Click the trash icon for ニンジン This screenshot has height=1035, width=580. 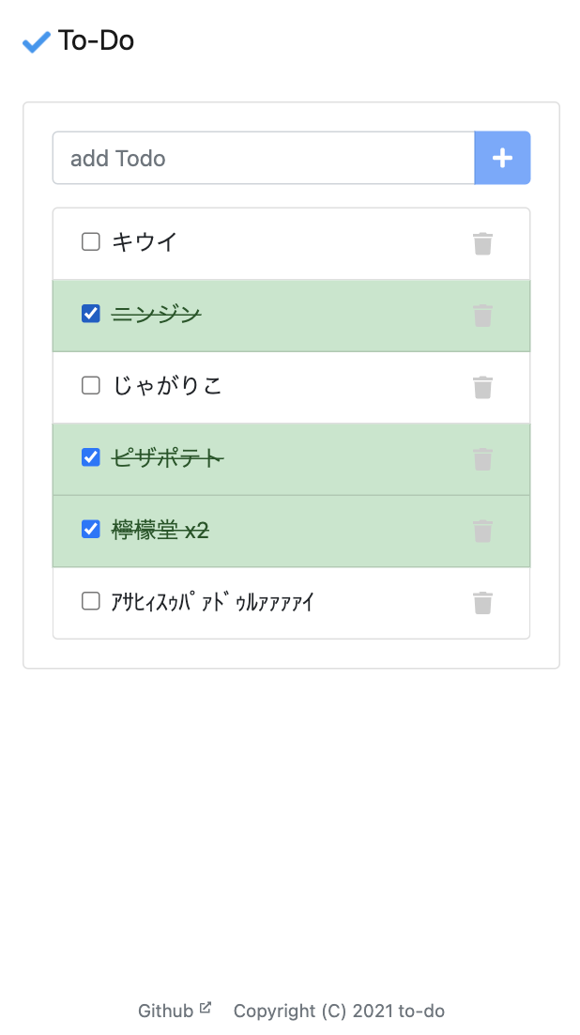pos(482,316)
